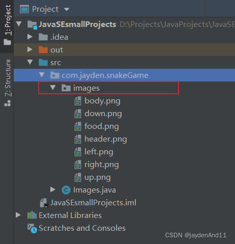Collapse the com.jayden.snakeGame package arrow
Image resolution: width=235 pixels, height=244 pixels.
42,74
